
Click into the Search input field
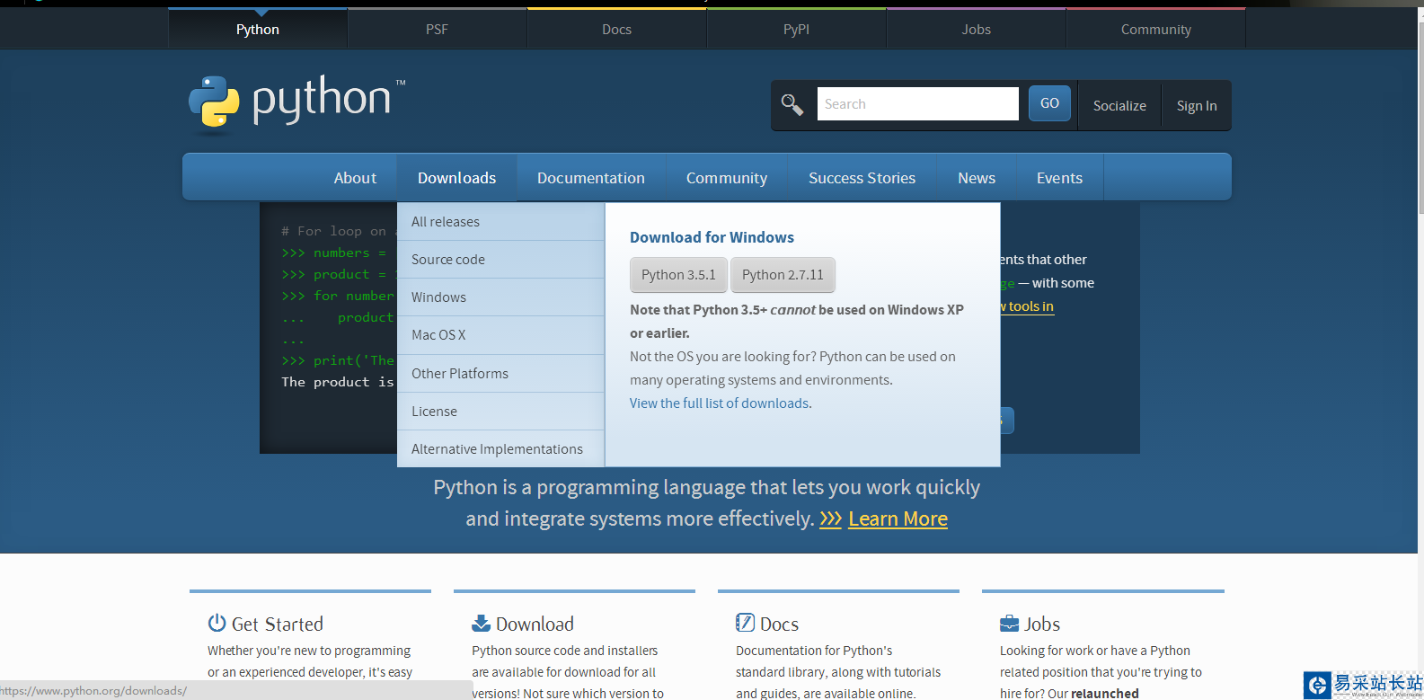[x=917, y=103]
